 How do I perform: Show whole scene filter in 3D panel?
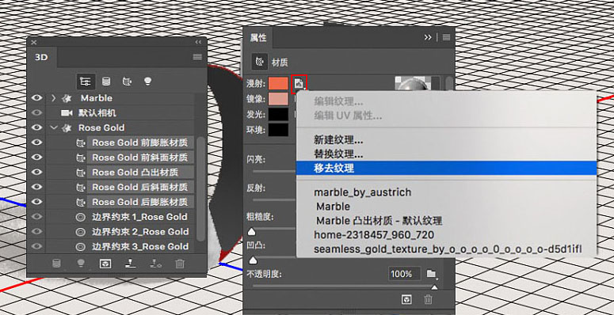(86, 82)
